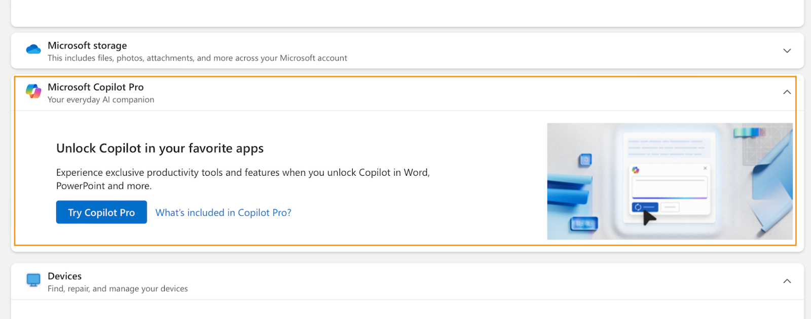Collapse the Devices section chevron
Viewport: 811px width, 319px height.
(787, 281)
